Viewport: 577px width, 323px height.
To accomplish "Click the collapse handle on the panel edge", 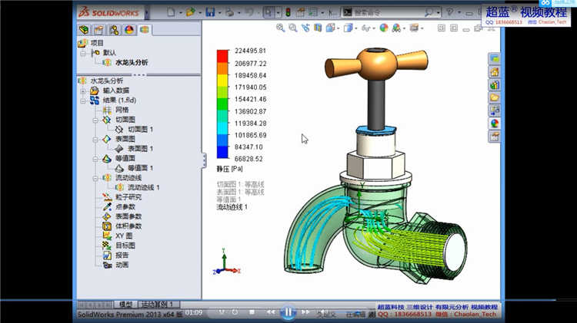I will pyautogui.click(x=204, y=160).
